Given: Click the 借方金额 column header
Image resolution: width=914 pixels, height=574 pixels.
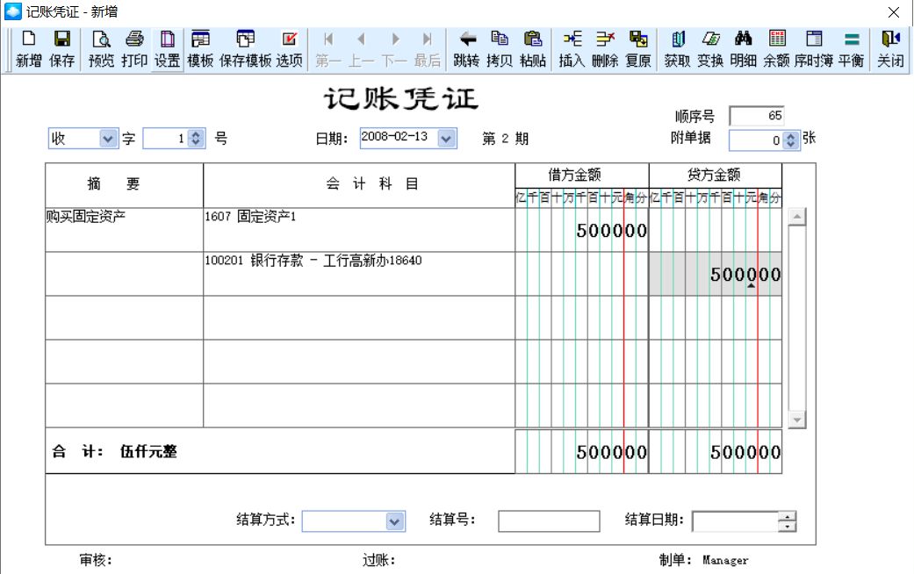Looking at the screenshot, I should coord(582,175).
